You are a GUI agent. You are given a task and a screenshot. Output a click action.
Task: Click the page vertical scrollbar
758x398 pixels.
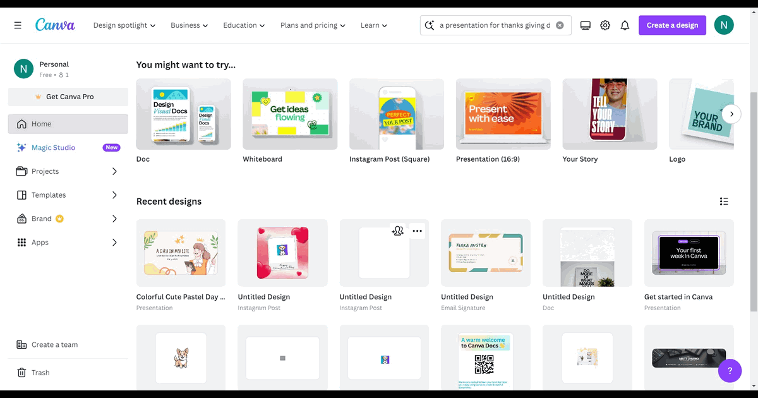point(753,202)
